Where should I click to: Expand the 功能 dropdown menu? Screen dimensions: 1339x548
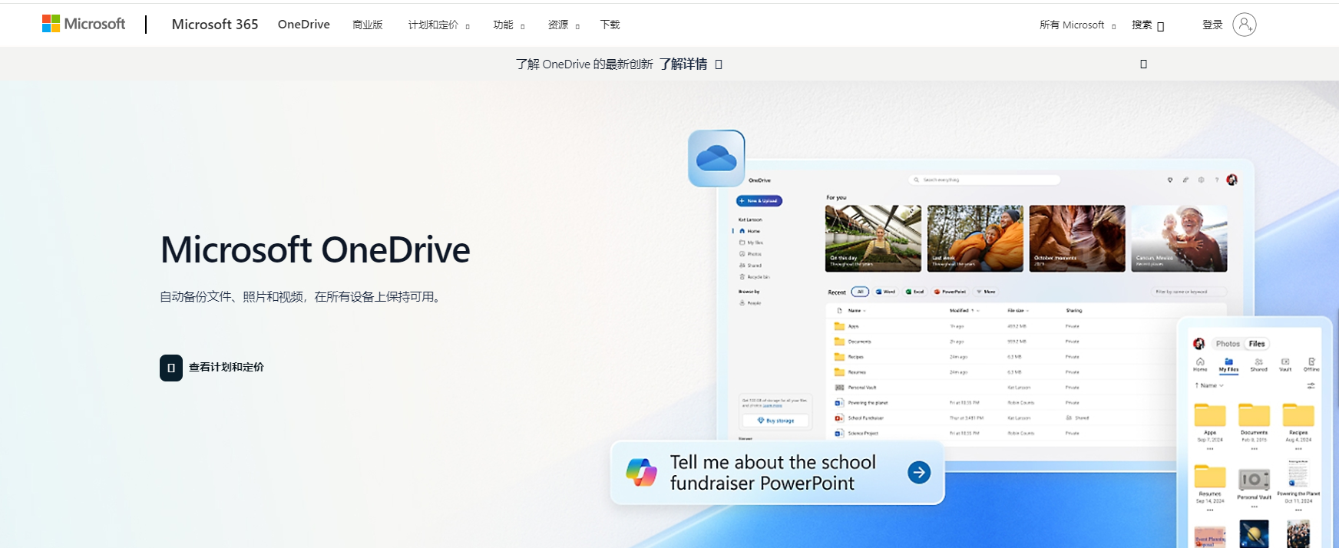pyautogui.click(x=509, y=25)
